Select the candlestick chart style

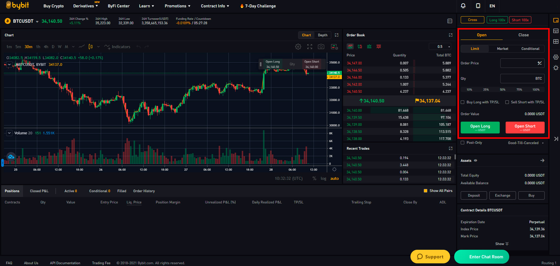pos(91,47)
